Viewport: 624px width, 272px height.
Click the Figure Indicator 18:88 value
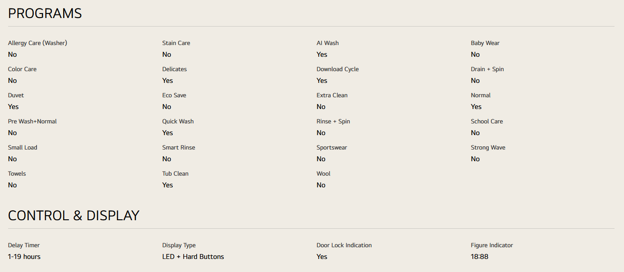coord(479,257)
